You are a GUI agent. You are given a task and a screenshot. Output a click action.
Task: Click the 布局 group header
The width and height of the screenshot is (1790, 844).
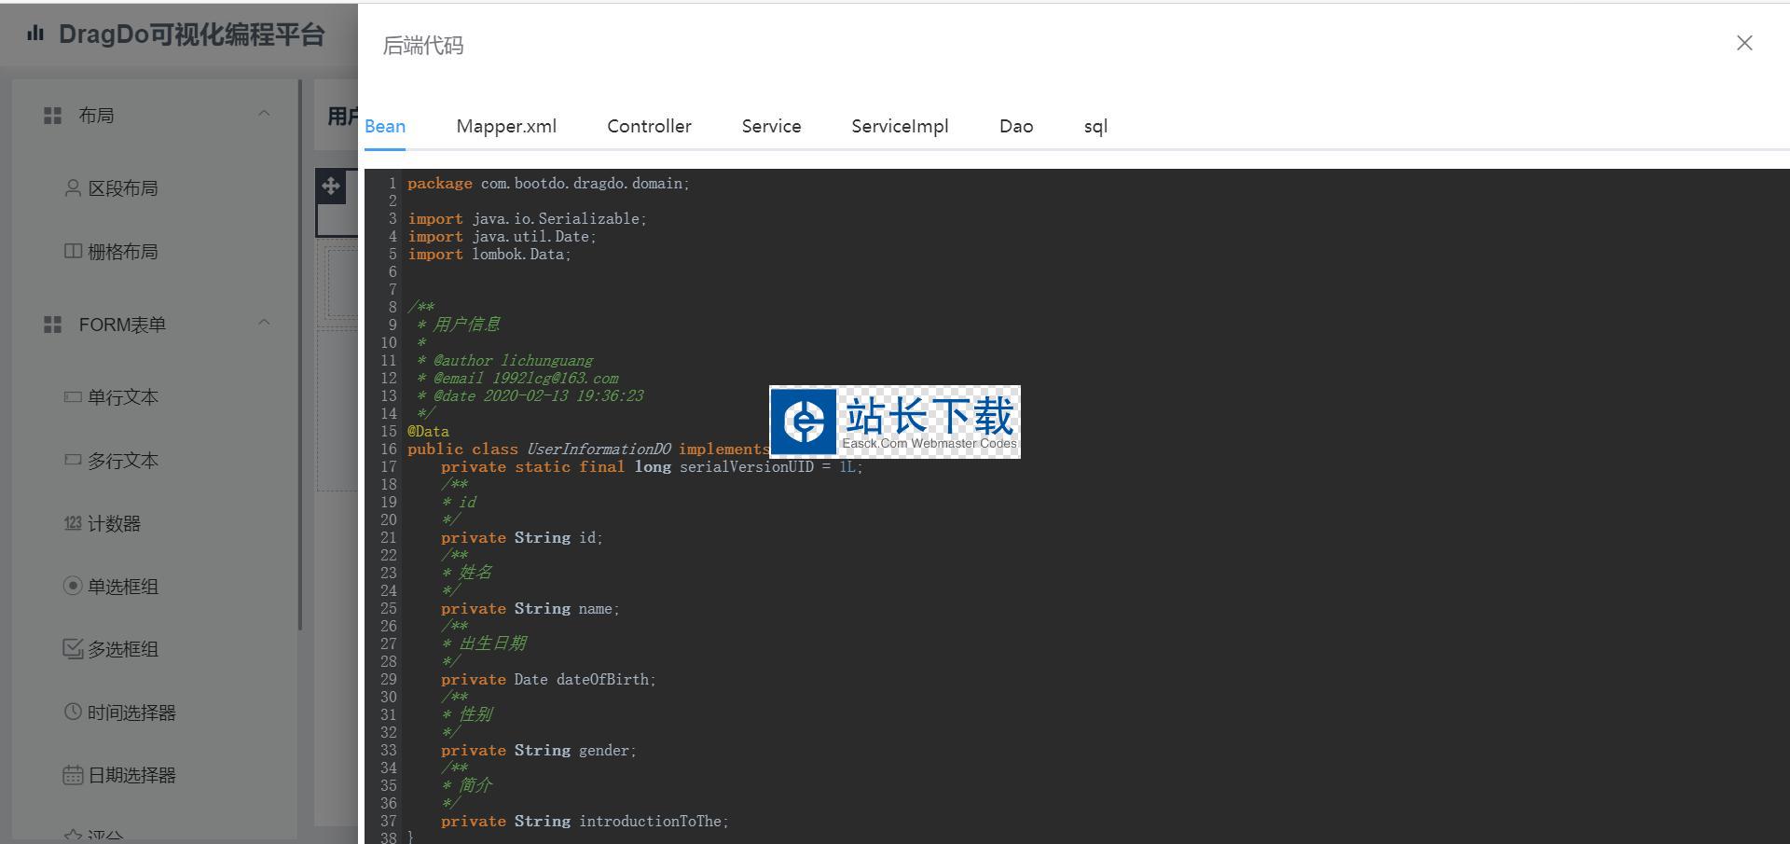[x=97, y=116]
